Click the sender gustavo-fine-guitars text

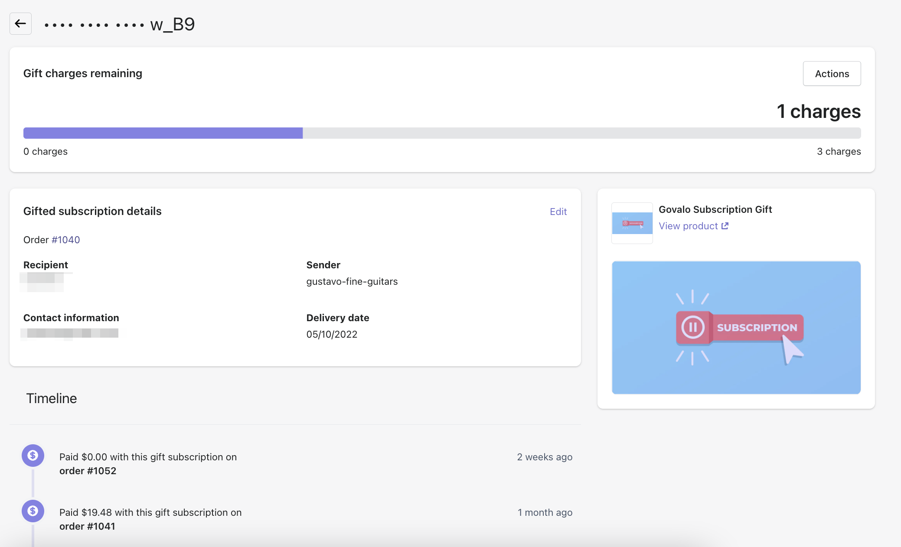tap(352, 281)
